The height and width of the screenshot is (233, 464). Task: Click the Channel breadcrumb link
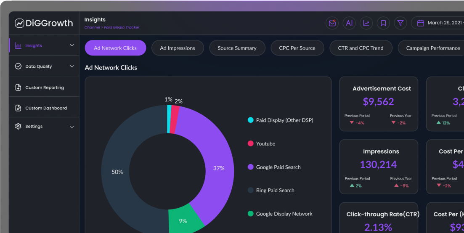92,27
